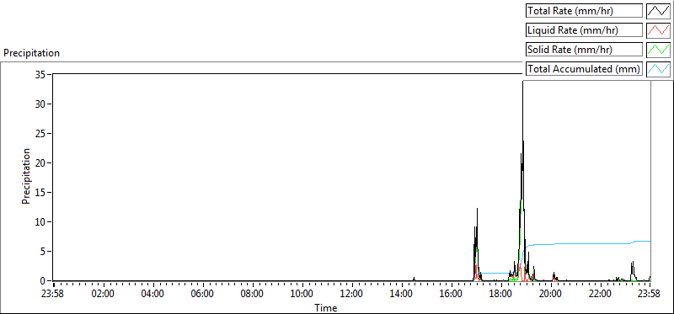Click the small rate spike near 23:15
This screenshot has width=674, height=314.
[633, 270]
